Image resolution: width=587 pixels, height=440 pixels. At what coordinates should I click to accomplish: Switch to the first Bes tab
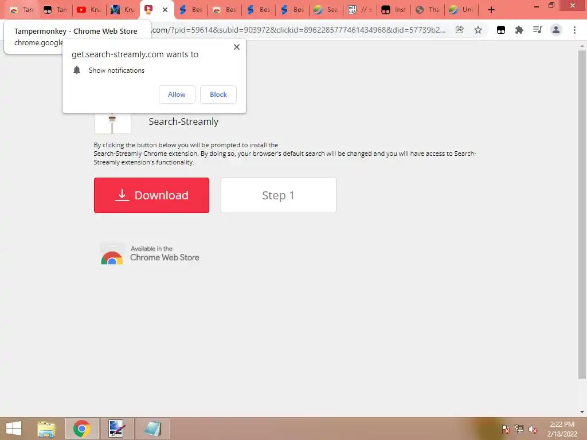[190, 10]
